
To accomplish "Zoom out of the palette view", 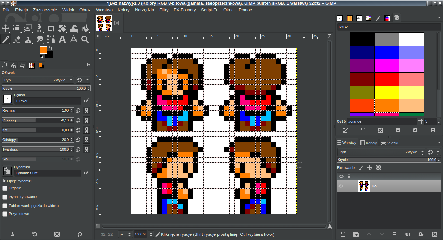I will click(398, 130).
